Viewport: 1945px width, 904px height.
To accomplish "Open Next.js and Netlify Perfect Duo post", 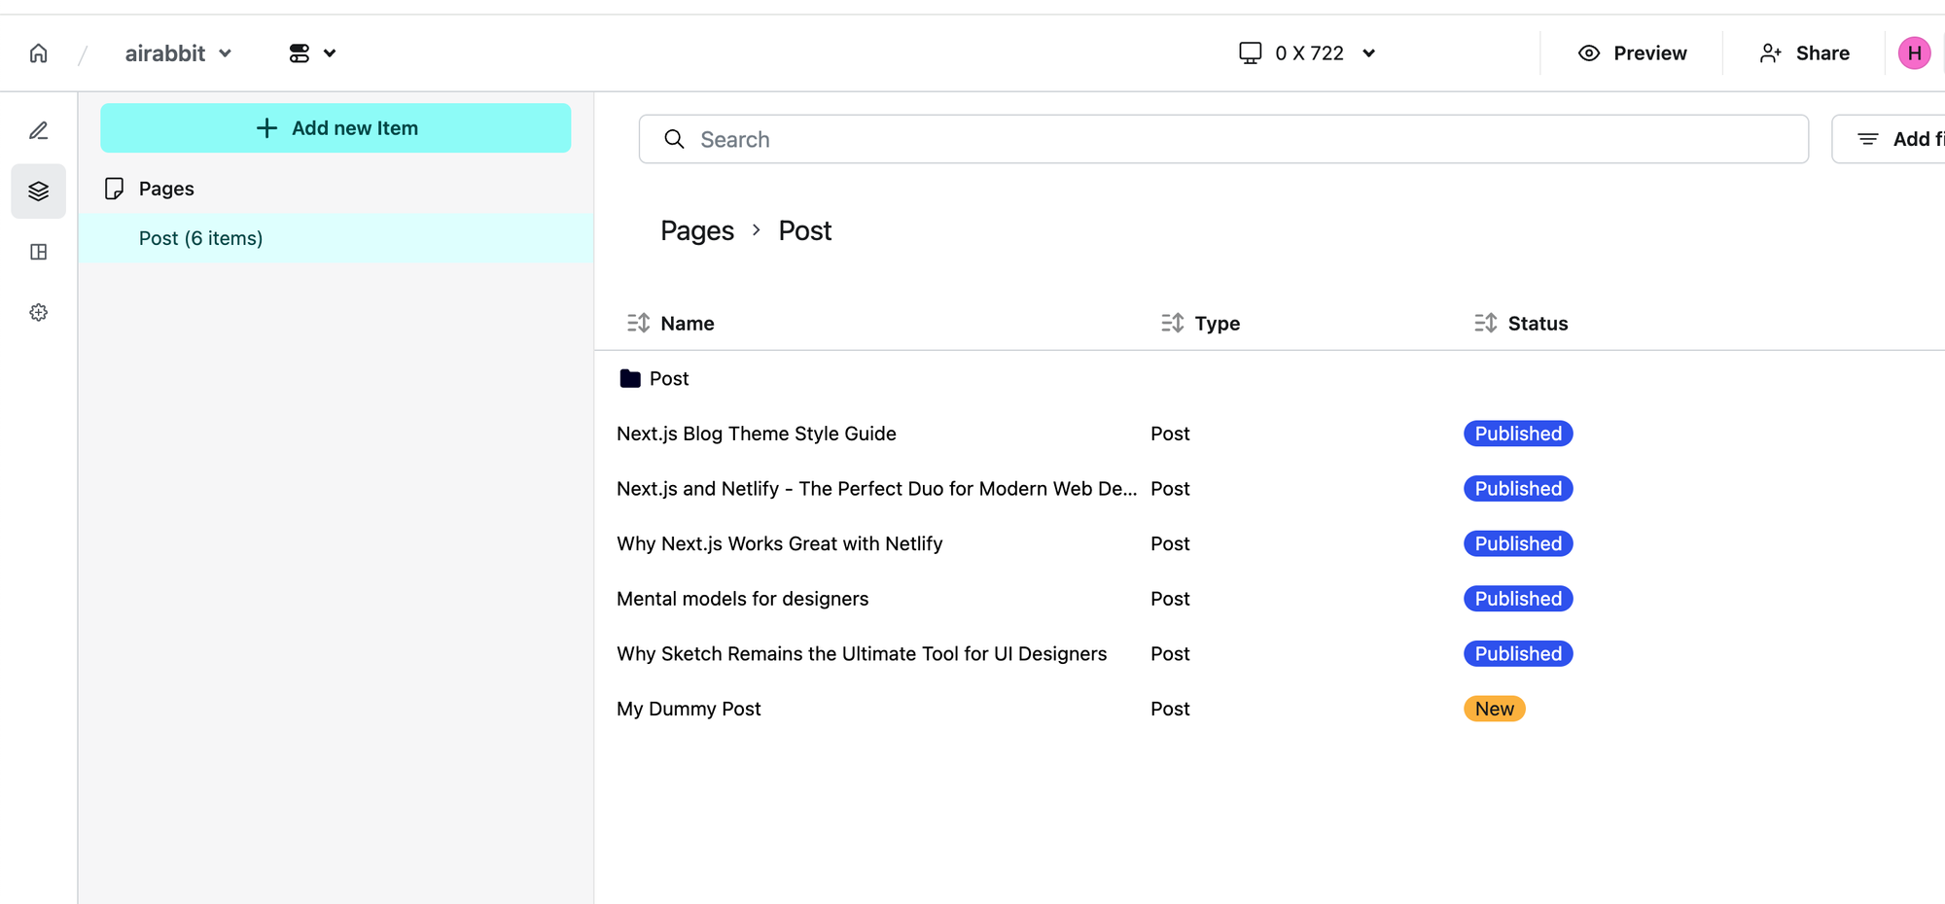I will click(x=876, y=489).
